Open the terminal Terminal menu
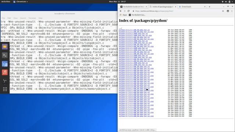Viewport: 235px width, 132px height. [x=32, y=18]
